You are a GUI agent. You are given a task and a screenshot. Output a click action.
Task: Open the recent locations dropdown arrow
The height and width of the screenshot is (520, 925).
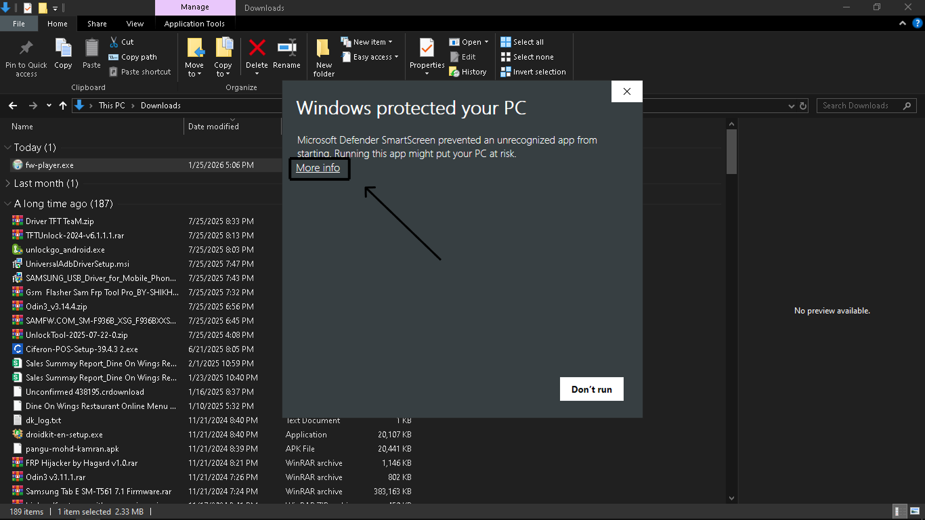tap(49, 106)
